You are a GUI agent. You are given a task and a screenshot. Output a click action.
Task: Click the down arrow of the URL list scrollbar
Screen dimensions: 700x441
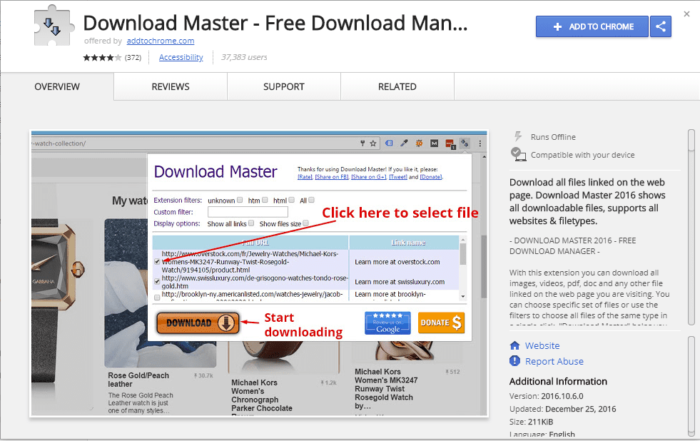click(x=463, y=296)
